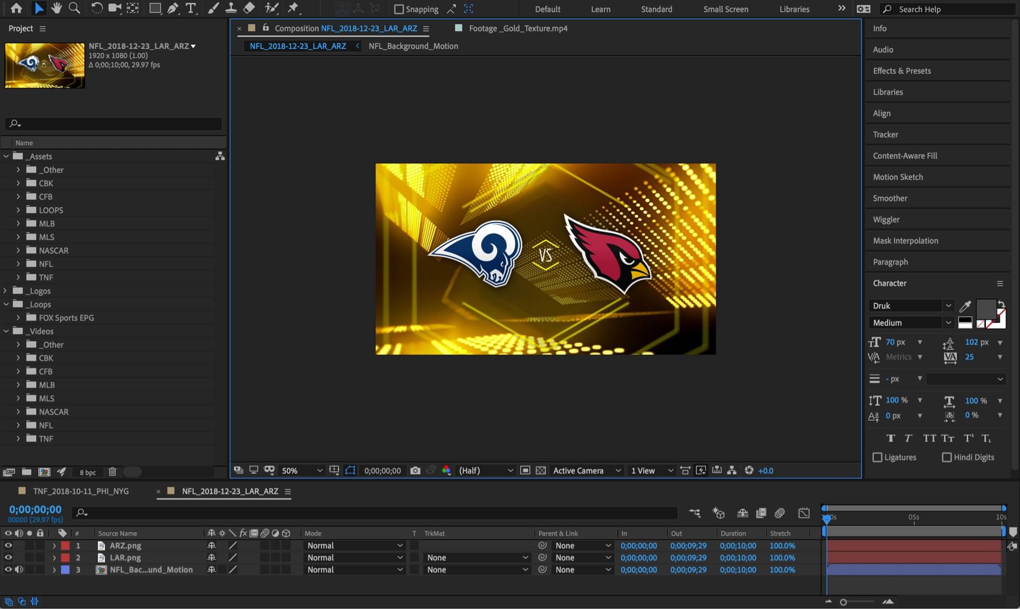
Task: Expand the _Logos folder
Action: click(6, 291)
